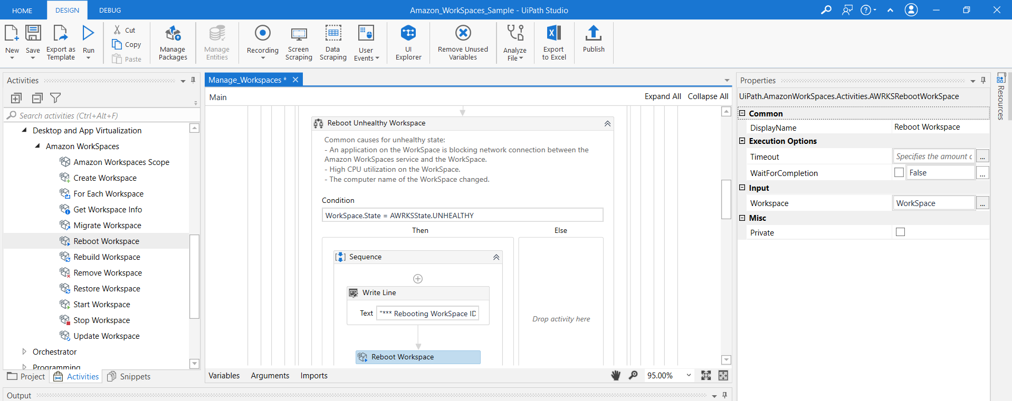Cut the selected activity

point(125,30)
